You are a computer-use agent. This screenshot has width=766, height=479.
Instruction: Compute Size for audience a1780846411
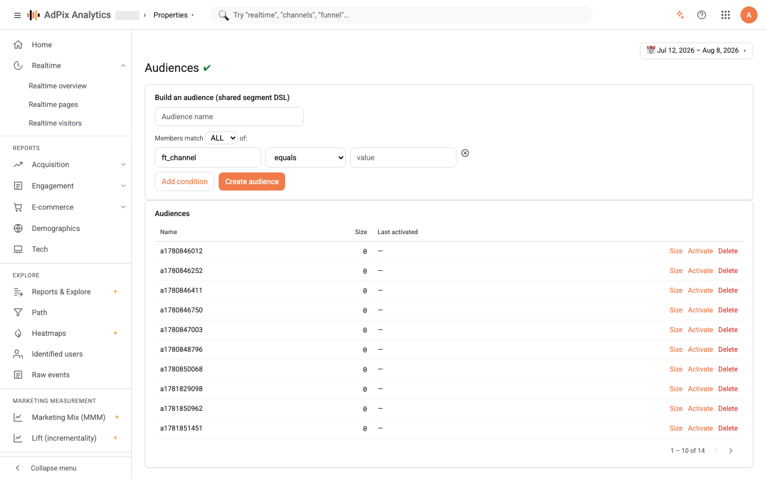click(x=676, y=291)
